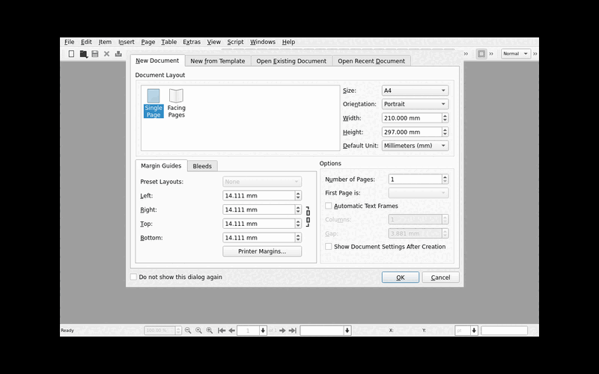599x374 pixels.
Task: Expand the Orientation dropdown set to Portrait
Action: pos(415,104)
